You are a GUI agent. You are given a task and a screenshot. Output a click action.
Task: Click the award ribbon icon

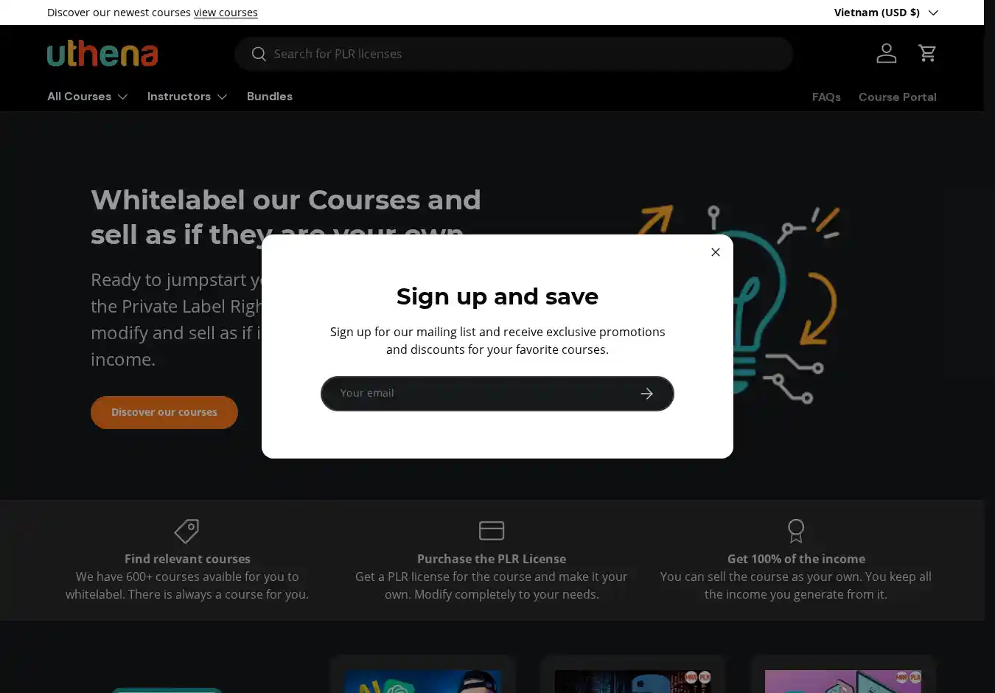(796, 531)
